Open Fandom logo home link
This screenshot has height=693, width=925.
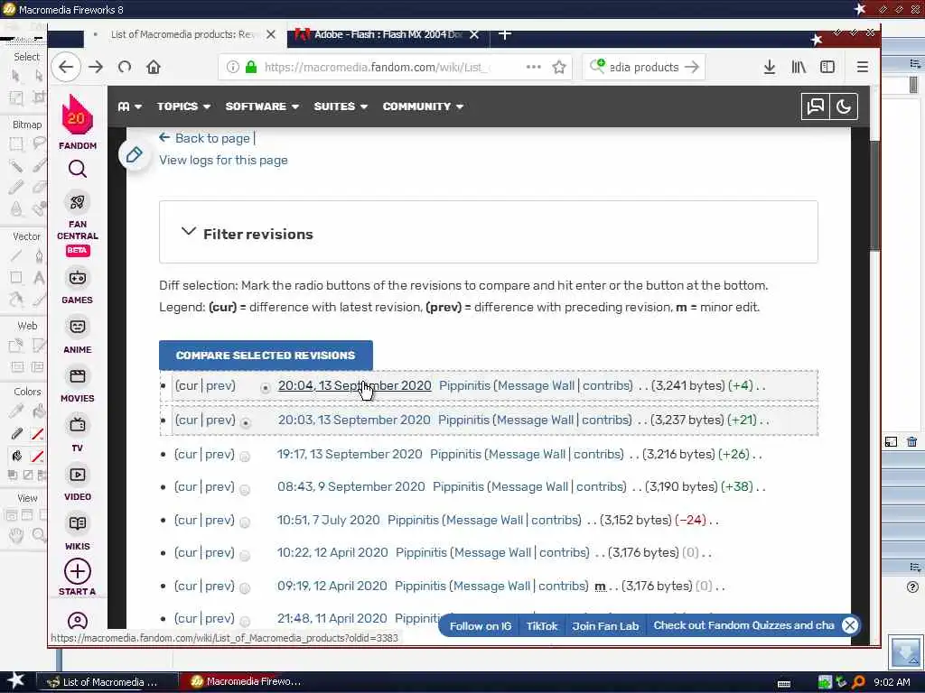[x=78, y=122]
